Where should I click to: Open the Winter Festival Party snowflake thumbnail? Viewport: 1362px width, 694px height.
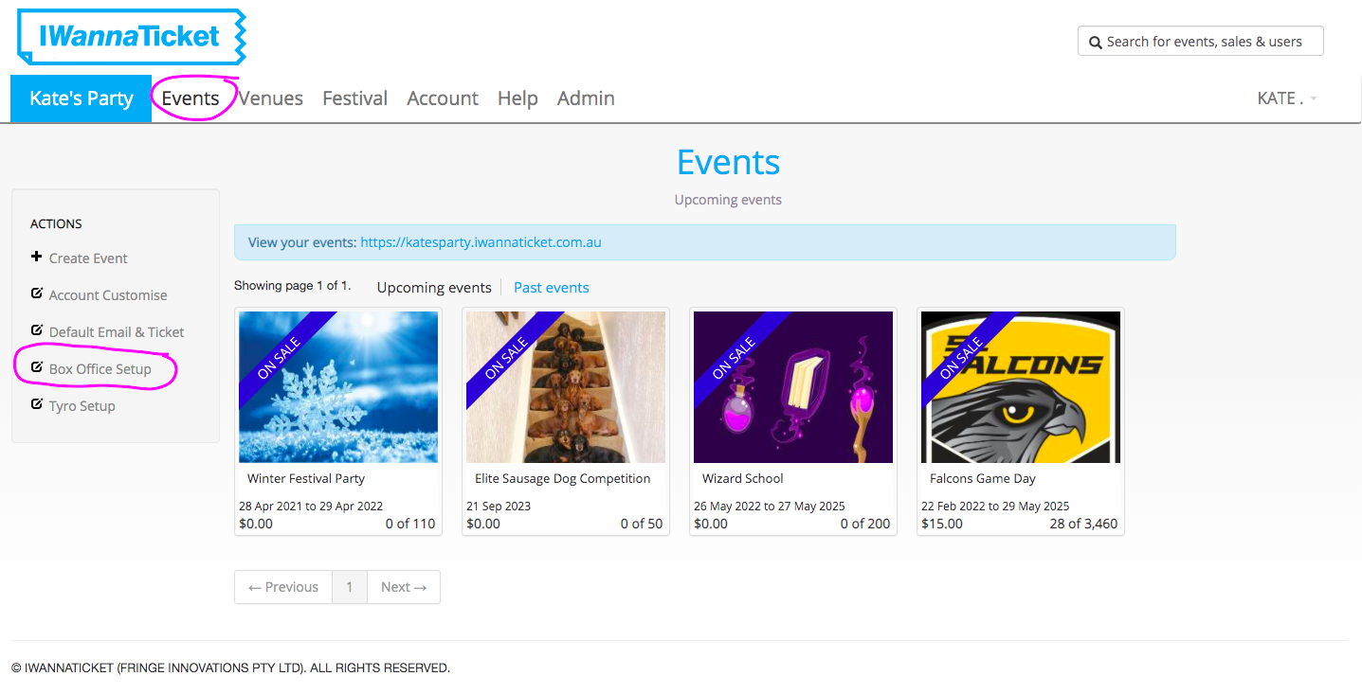click(338, 387)
